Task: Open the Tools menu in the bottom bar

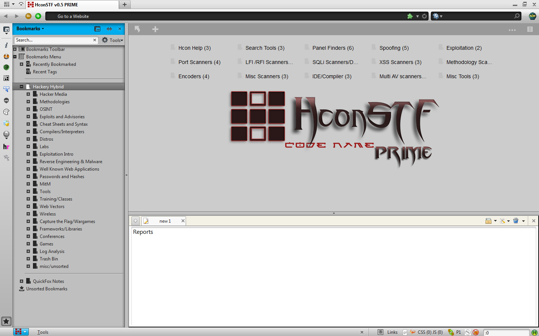Action: 43,332
